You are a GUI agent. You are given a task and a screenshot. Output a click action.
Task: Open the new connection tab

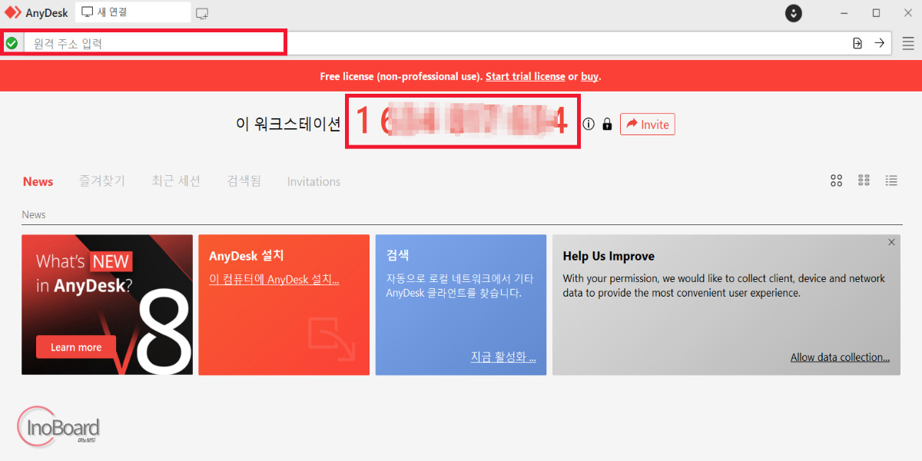(133, 12)
